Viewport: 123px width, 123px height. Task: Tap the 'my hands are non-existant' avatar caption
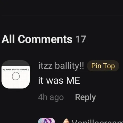point(16,69)
